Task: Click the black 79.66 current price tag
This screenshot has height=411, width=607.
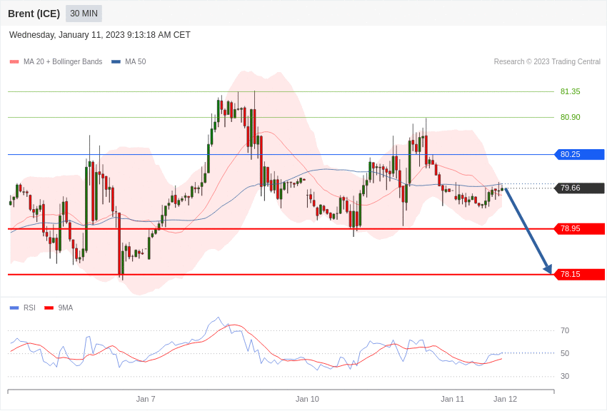Action: tap(580, 188)
